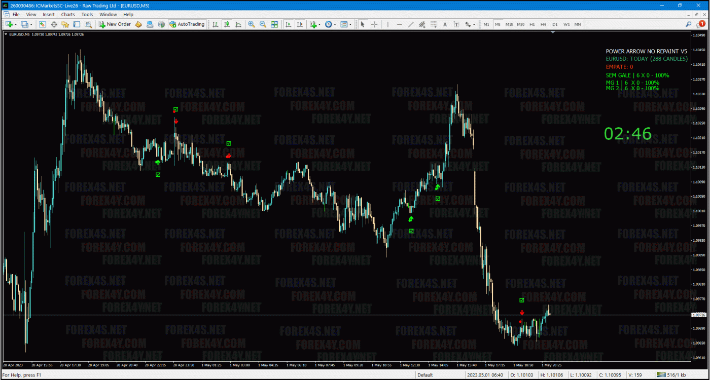Expand the Indicators list dropdown

click(x=314, y=24)
